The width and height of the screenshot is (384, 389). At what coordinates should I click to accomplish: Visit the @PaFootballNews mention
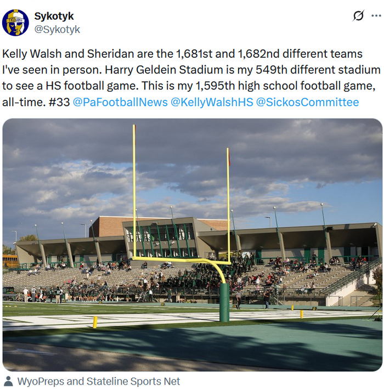(120, 102)
